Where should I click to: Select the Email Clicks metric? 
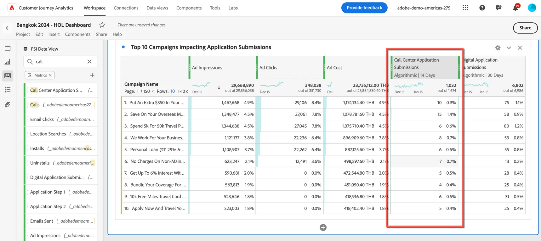61,119
